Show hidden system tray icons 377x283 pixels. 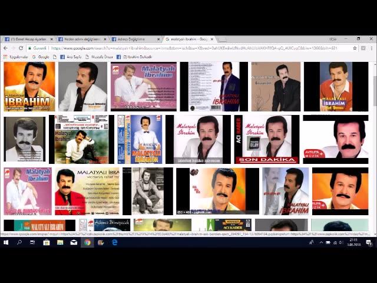[x=321, y=242]
